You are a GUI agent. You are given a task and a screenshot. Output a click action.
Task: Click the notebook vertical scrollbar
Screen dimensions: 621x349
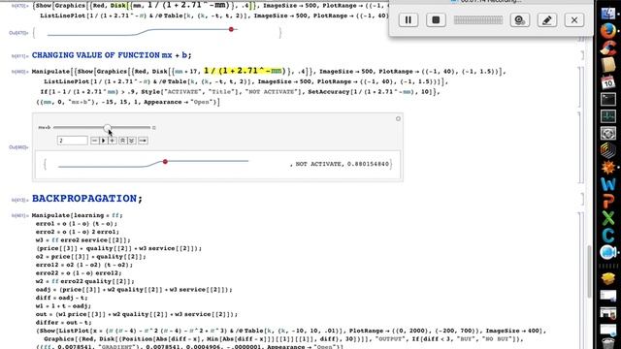coord(589,271)
